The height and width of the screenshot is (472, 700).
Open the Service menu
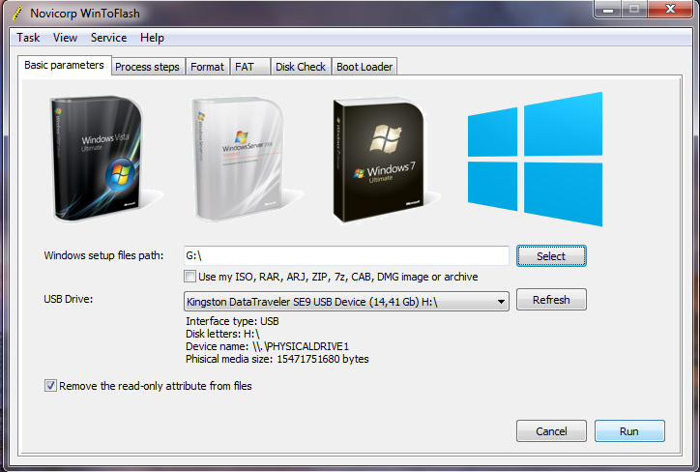coord(108,38)
